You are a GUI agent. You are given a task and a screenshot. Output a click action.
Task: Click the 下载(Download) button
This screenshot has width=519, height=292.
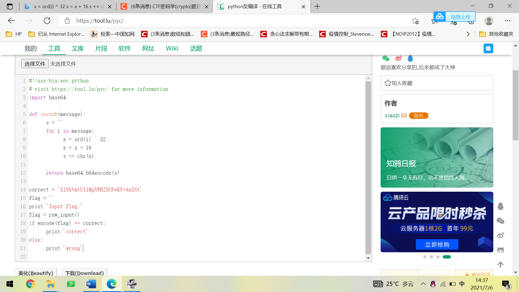point(84,273)
